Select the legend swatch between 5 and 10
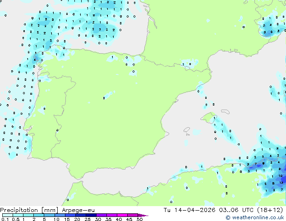The image size is (286, 221). tap(49, 215)
